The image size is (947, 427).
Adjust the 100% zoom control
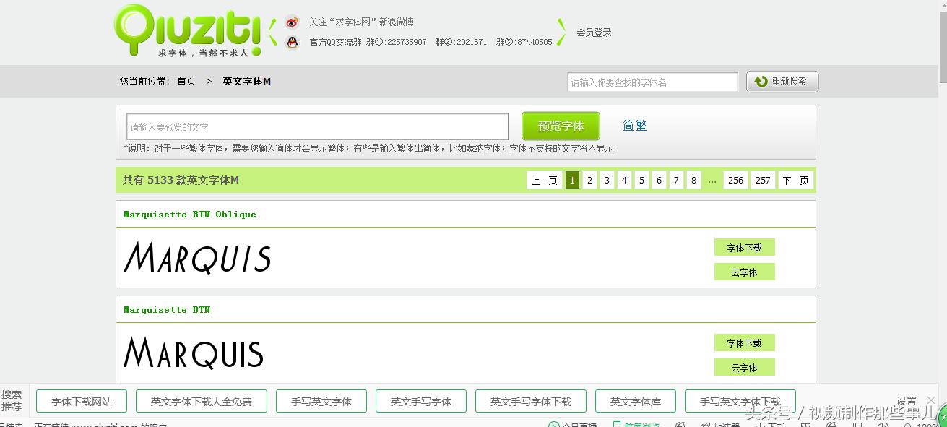(x=916, y=423)
